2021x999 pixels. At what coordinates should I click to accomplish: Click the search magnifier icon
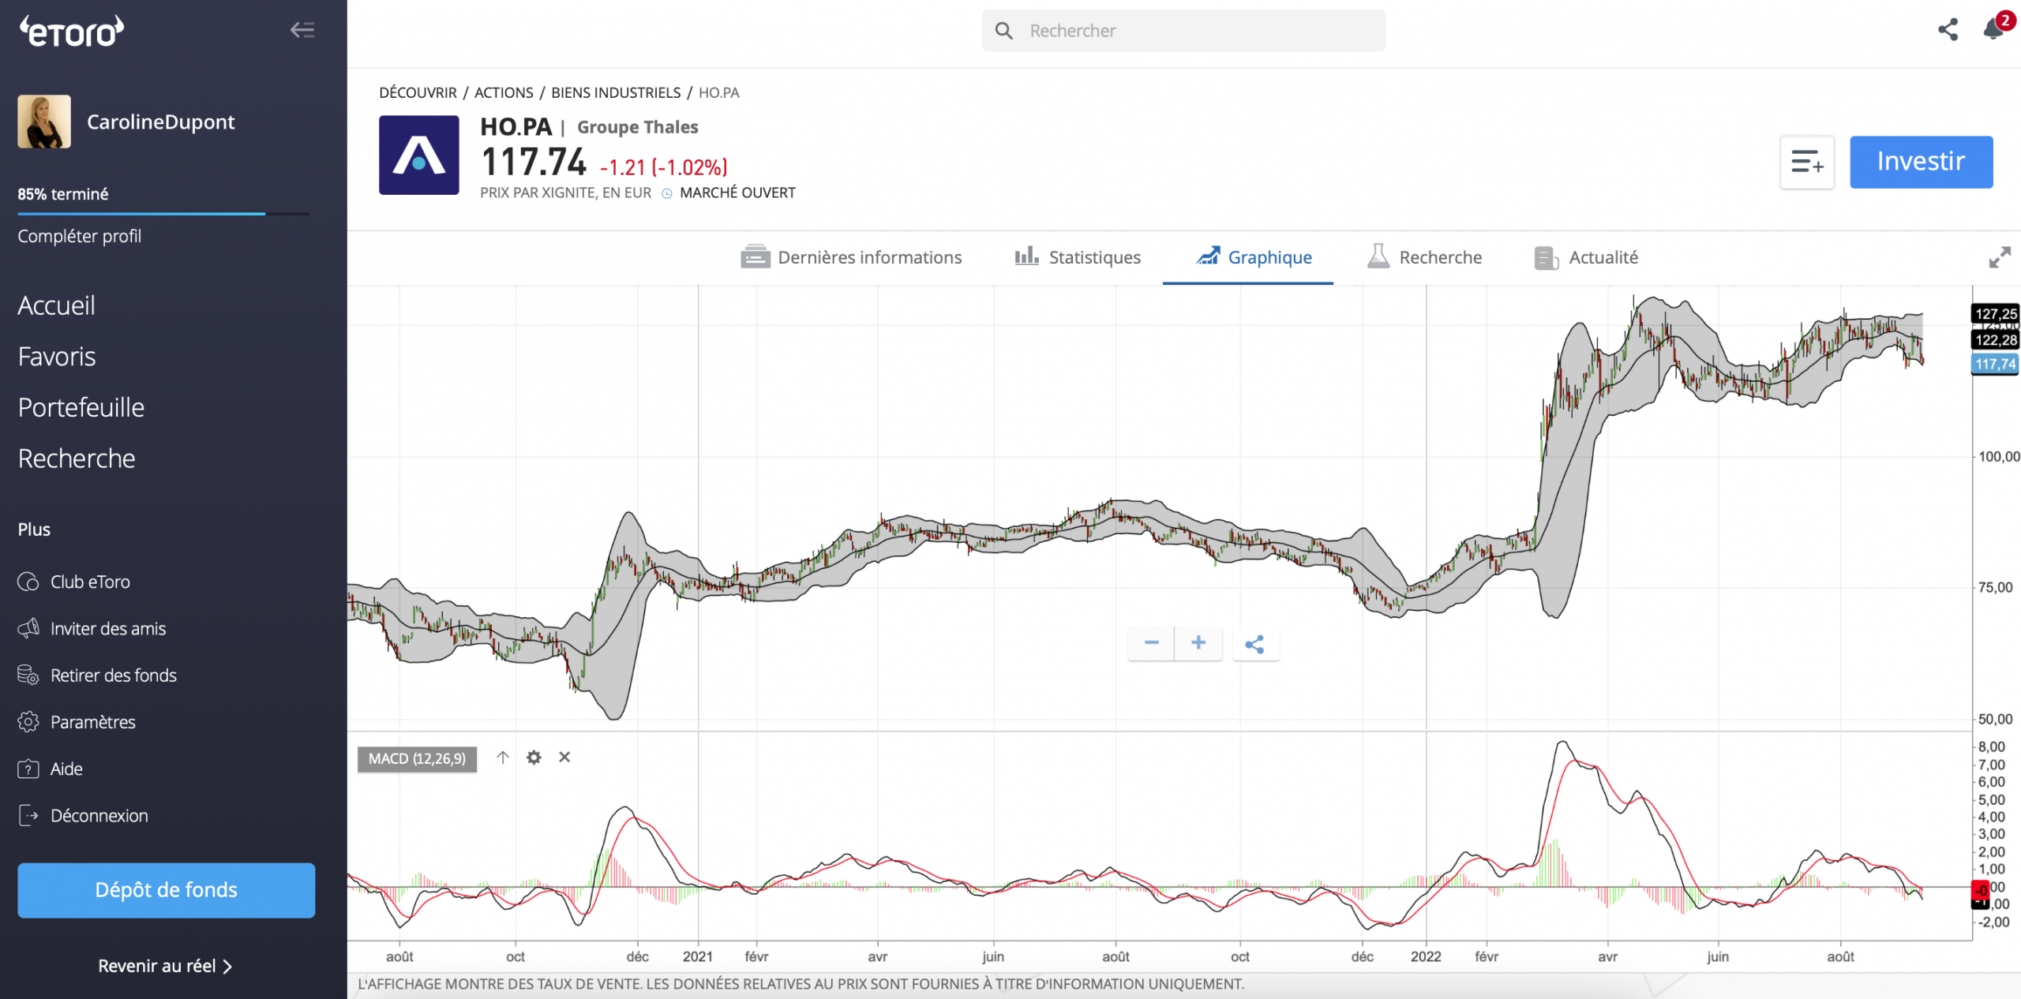[1003, 31]
